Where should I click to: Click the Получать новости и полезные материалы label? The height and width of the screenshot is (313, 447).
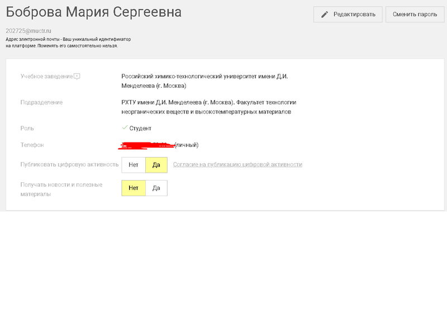61,189
